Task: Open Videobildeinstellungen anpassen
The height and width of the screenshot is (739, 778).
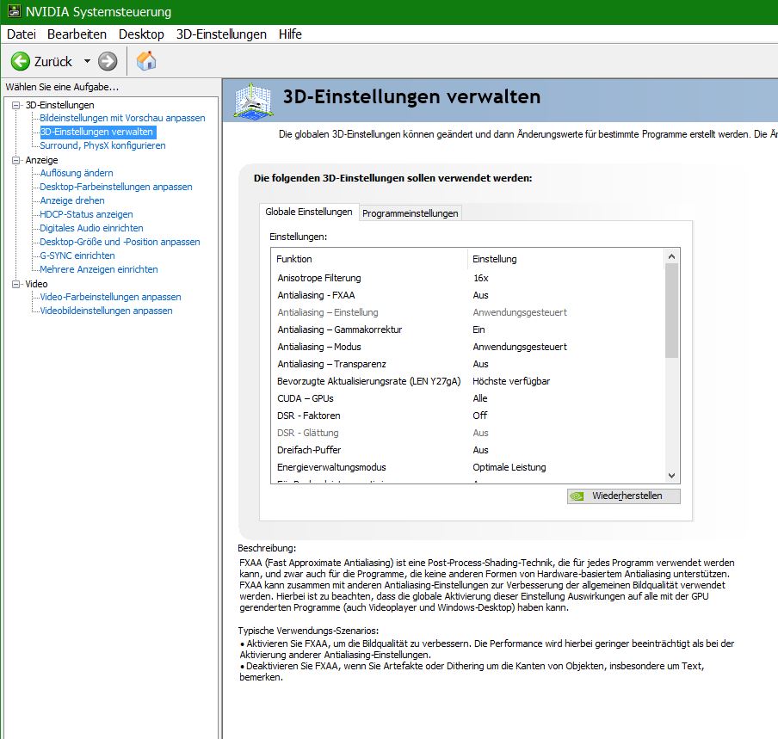Action: tap(106, 311)
